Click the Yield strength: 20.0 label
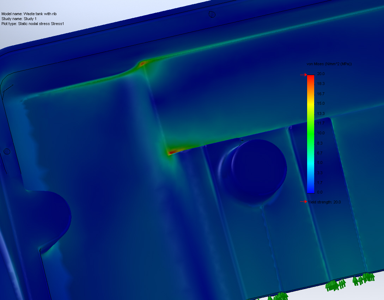This screenshot has width=384, height=300. (324, 202)
